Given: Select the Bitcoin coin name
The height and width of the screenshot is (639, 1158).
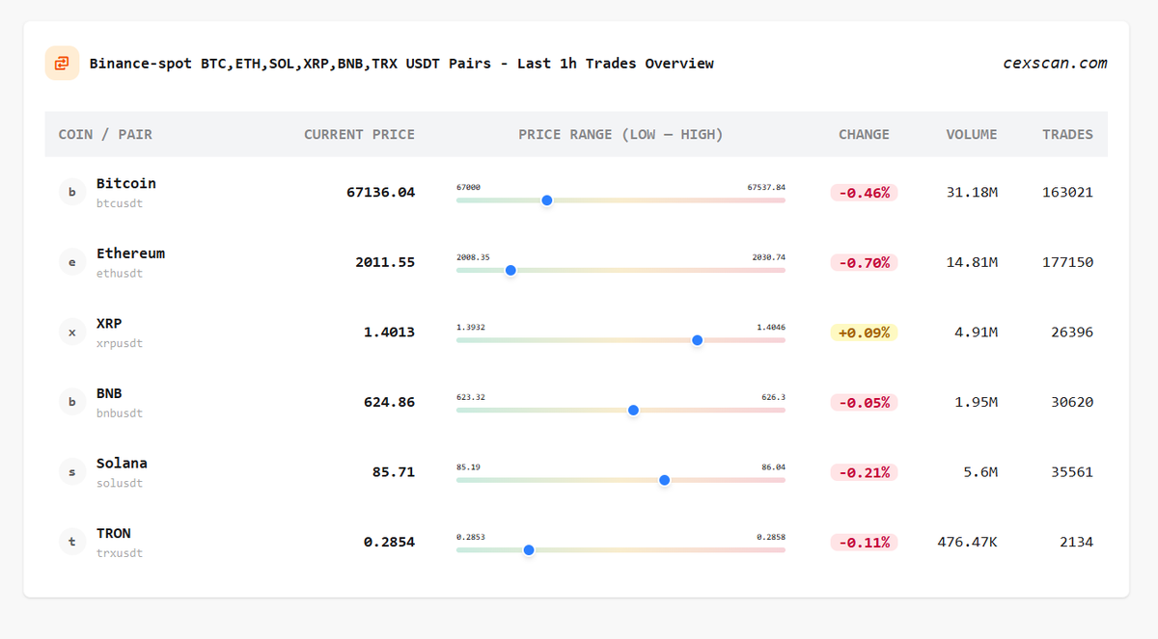Looking at the screenshot, I should coord(126,183).
